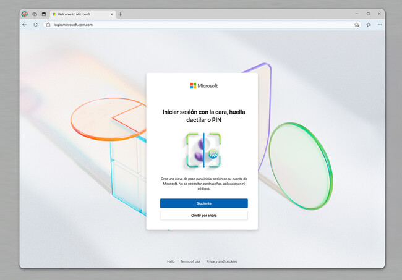Reload the page with refresh icon
The height and width of the screenshot is (280, 402).
pyautogui.click(x=36, y=25)
